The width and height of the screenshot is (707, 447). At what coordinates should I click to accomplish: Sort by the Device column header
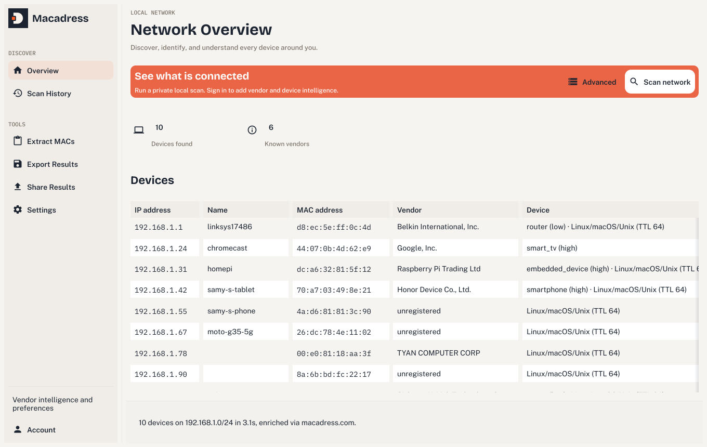[610, 210]
